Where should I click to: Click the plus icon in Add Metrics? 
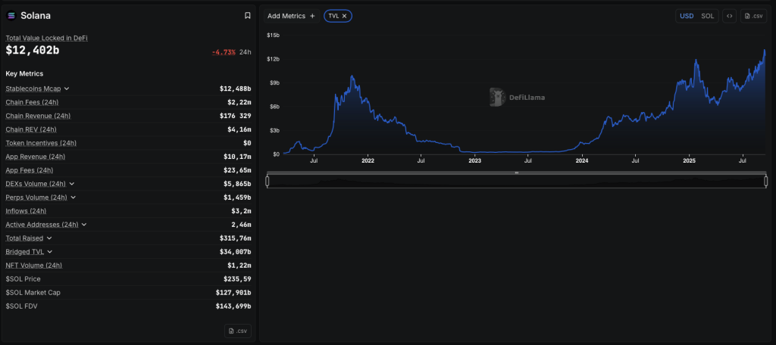[x=312, y=16]
